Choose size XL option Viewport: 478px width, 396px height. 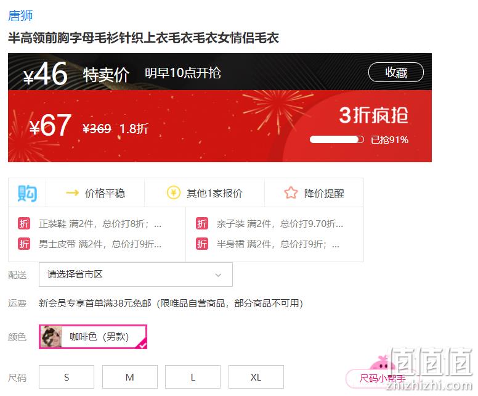256,377
